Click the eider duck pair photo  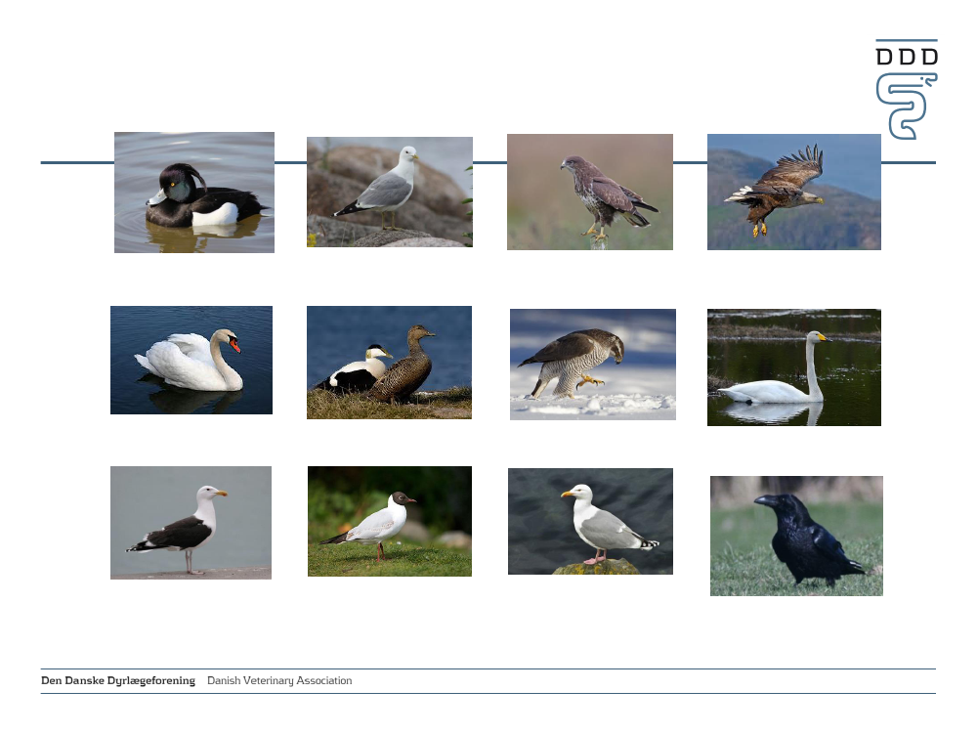coord(390,363)
